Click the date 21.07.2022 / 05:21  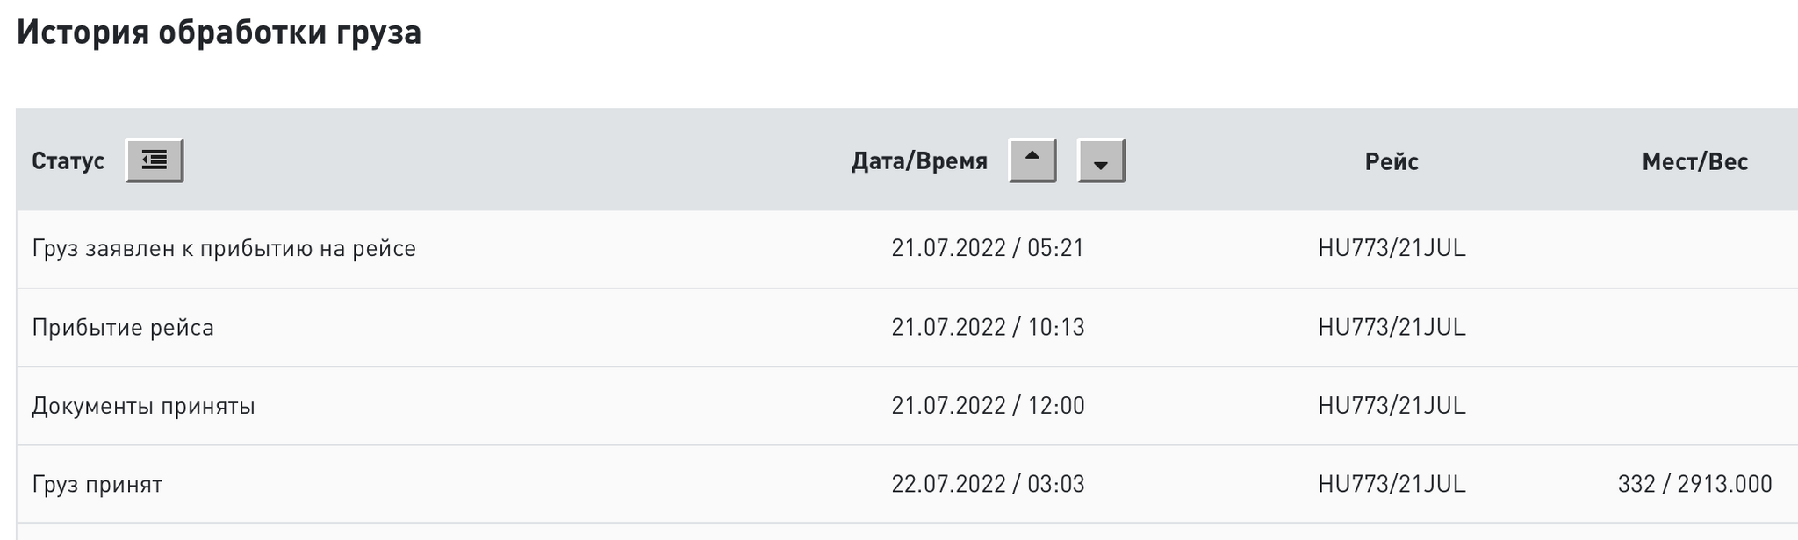click(x=988, y=248)
